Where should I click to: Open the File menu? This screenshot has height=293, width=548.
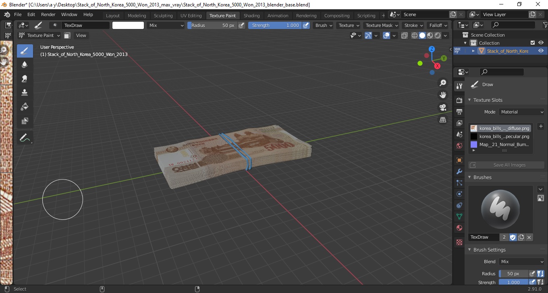(x=18, y=14)
